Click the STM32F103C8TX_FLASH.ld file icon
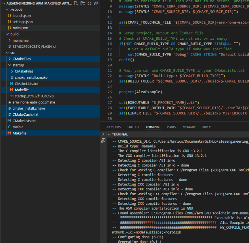 [x=10, y=46]
